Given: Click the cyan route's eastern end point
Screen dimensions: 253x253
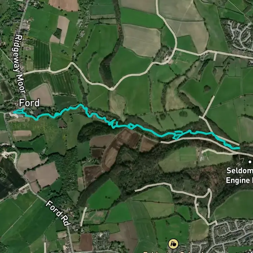Looking at the screenshot, I should [239, 148].
